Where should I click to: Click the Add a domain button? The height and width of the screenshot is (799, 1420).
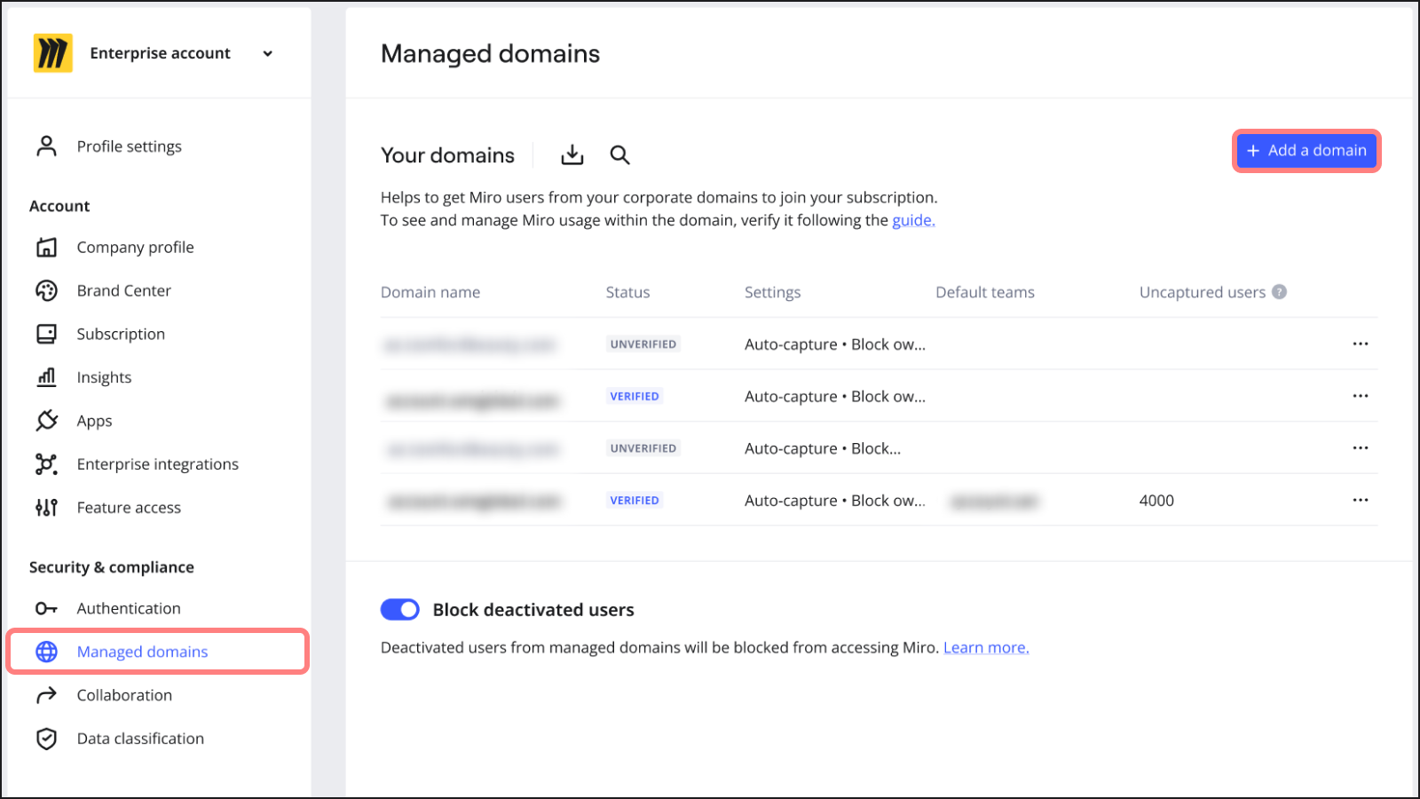(x=1306, y=150)
